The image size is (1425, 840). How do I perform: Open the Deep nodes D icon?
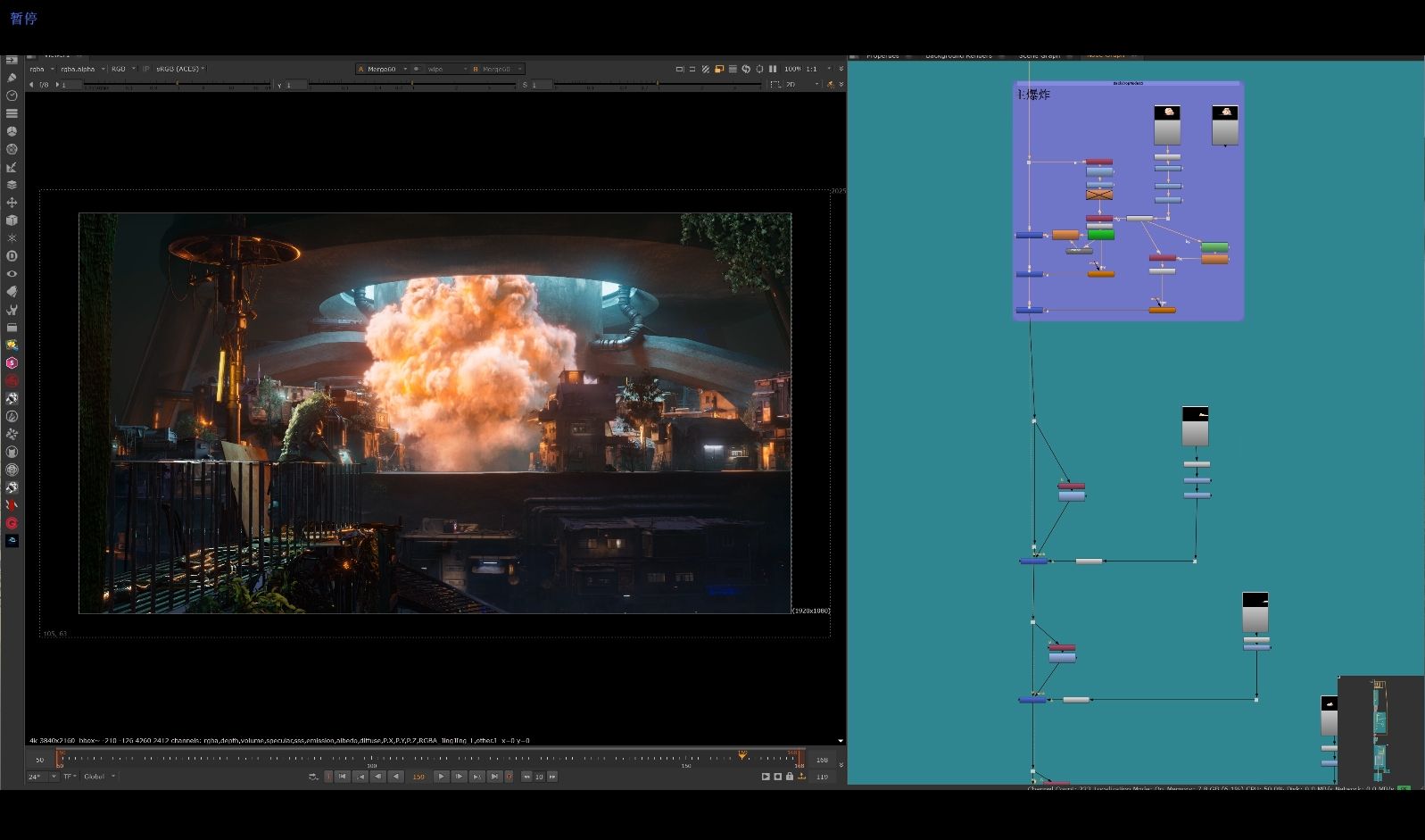pyautogui.click(x=12, y=256)
